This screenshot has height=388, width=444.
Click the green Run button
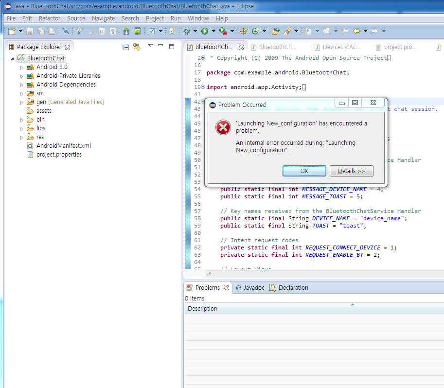coord(205,31)
